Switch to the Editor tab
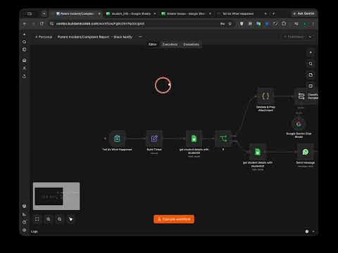The height and width of the screenshot is (253, 338). tap(152, 44)
